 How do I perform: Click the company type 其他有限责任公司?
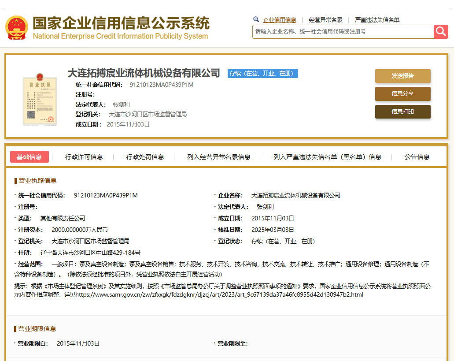click(63, 218)
